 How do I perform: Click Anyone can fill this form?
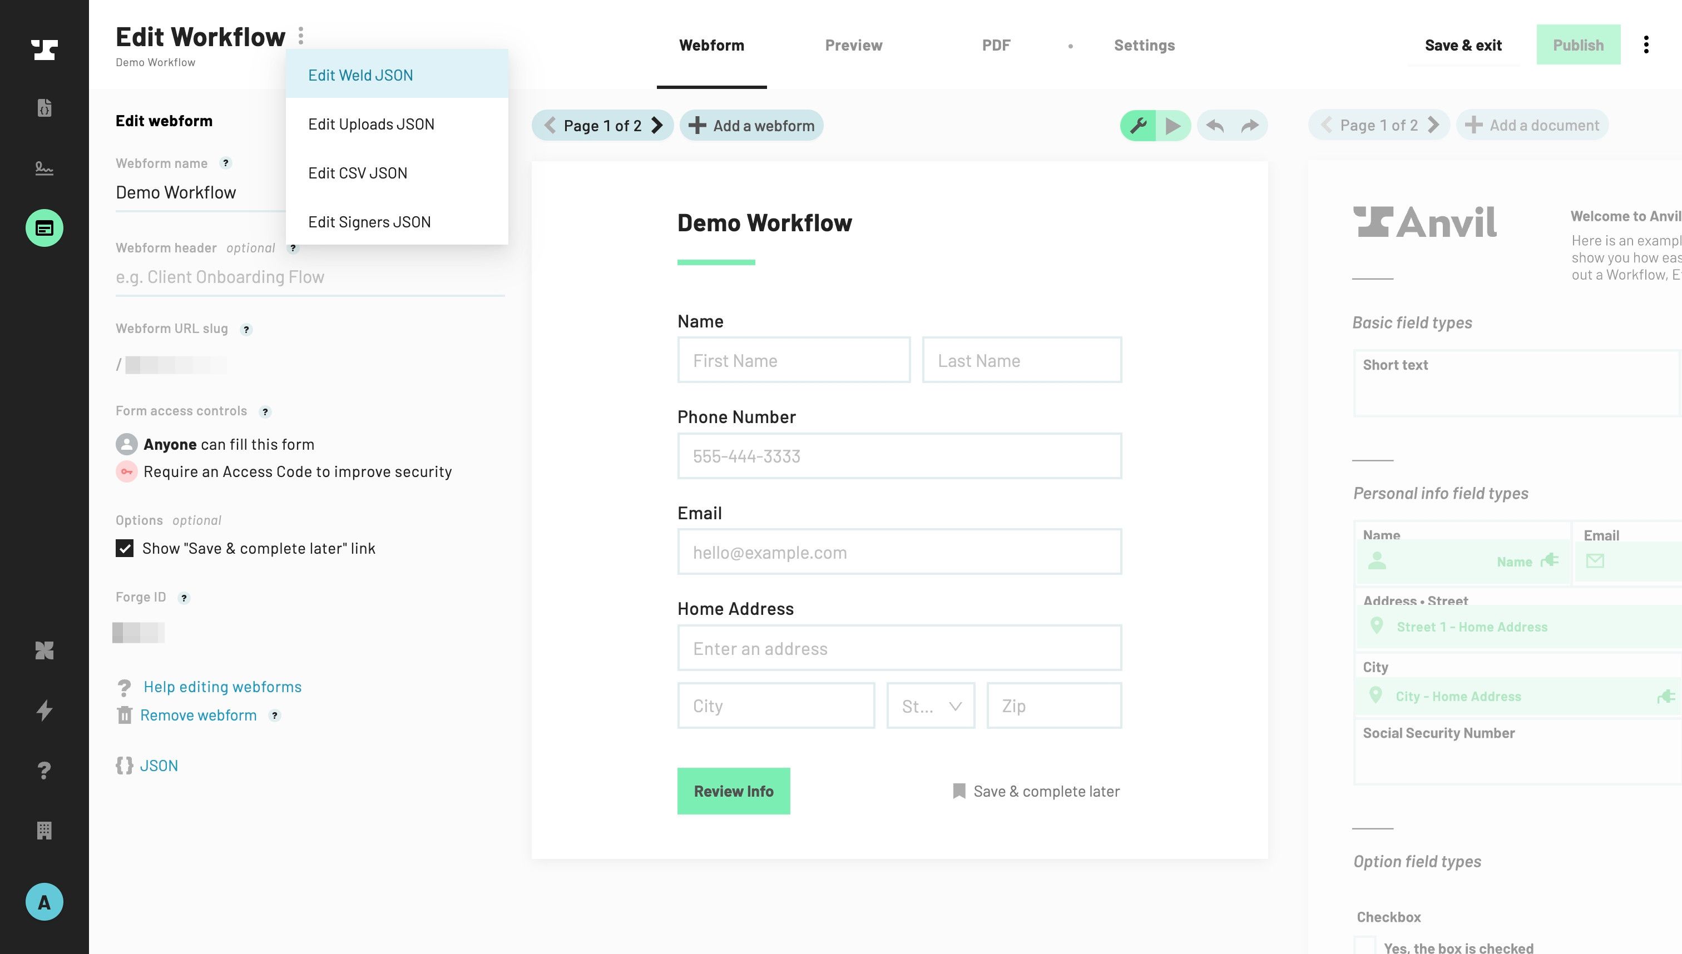(229, 444)
